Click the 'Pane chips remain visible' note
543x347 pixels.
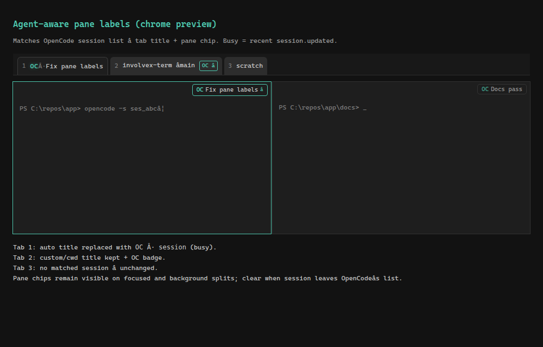click(x=207, y=279)
